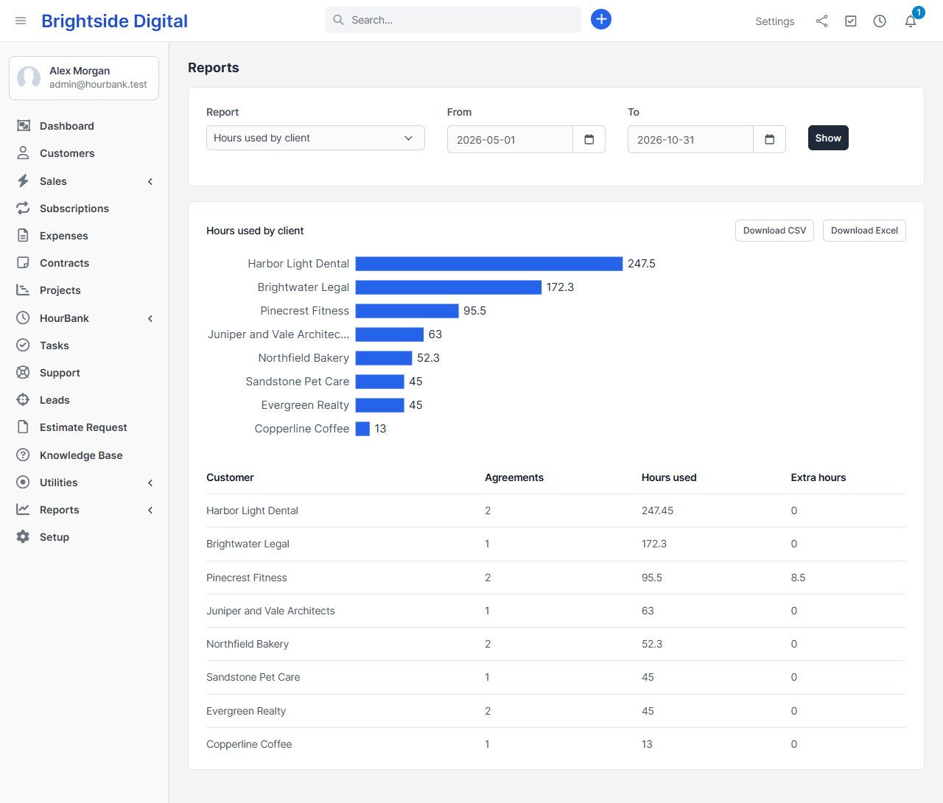Click the Leads crosshair icon
Screen dimensions: 943x803
[x=24, y=400]
